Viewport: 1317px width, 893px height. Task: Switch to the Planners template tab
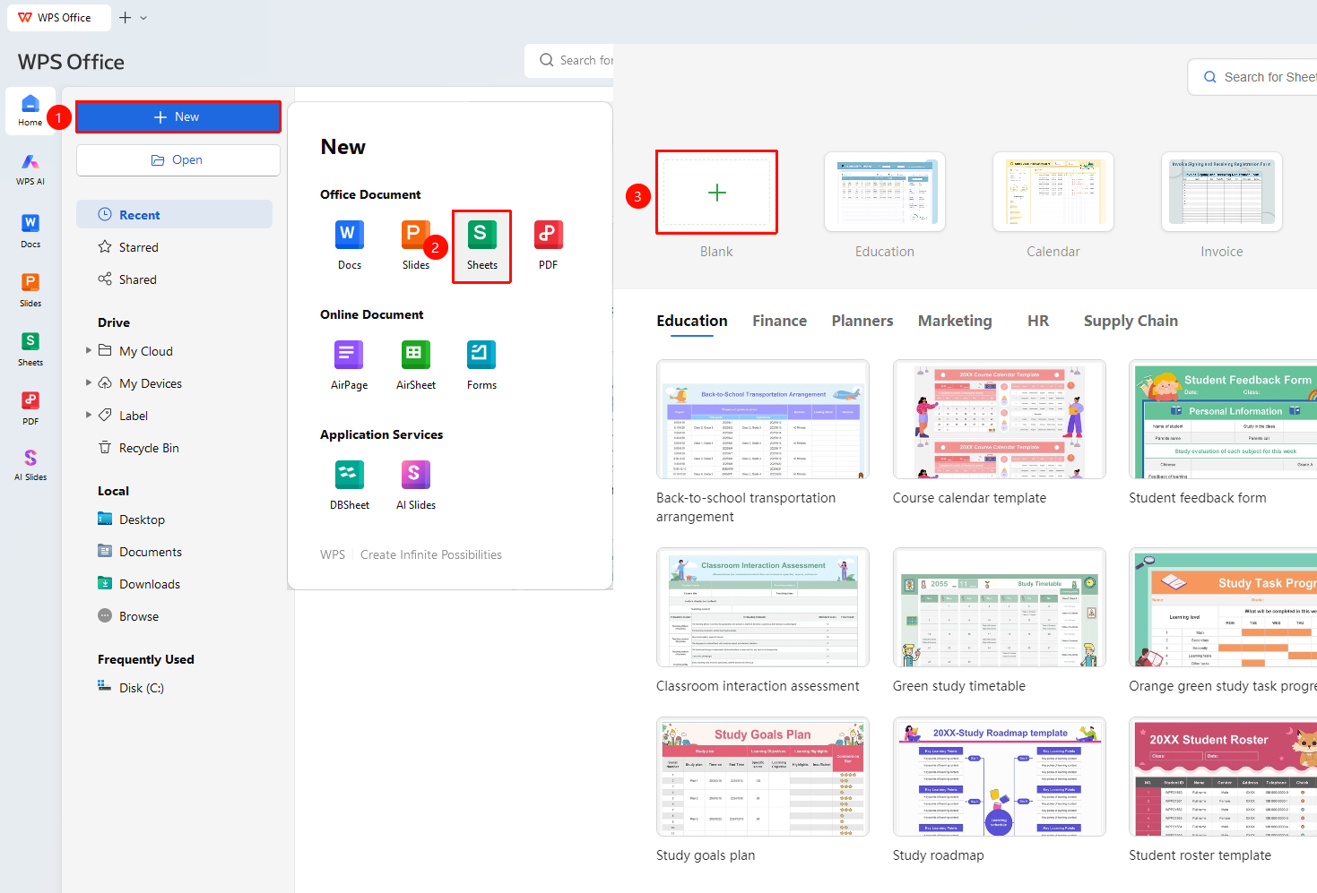[x=862, y=321]
